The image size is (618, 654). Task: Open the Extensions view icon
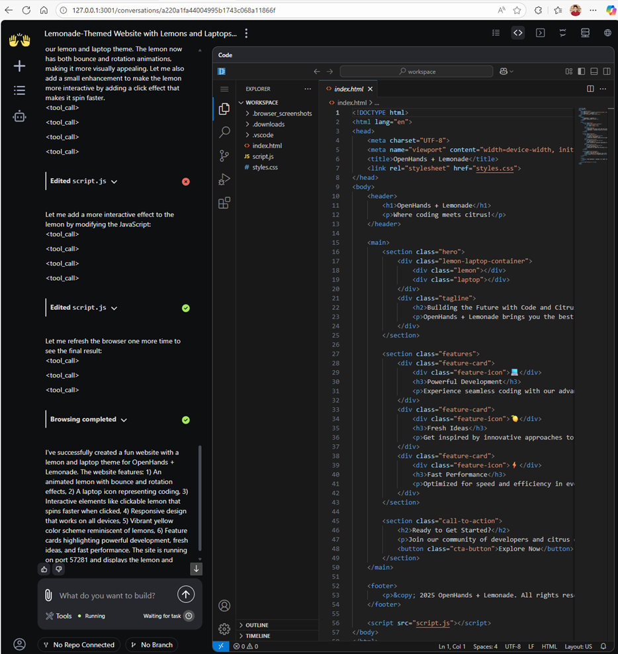pyautogui.click(x=224, y=203)
